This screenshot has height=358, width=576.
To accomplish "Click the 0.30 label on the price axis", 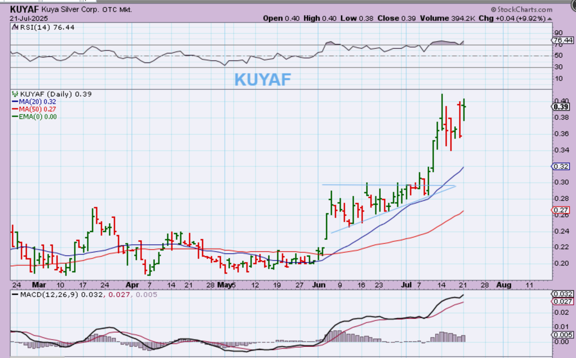I will click(x=561, y=182).
